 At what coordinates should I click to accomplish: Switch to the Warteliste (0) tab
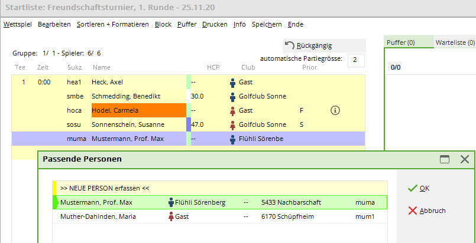point(455,42)
